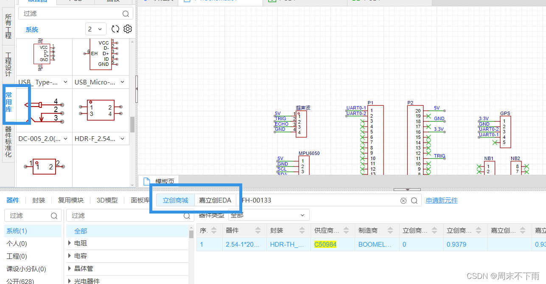Select the 超声波 connector on schematic
This screenshot has width=546, height=284.
[x=301, y=124]
